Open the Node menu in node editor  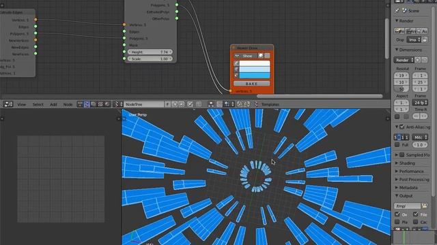coord(68,104)
